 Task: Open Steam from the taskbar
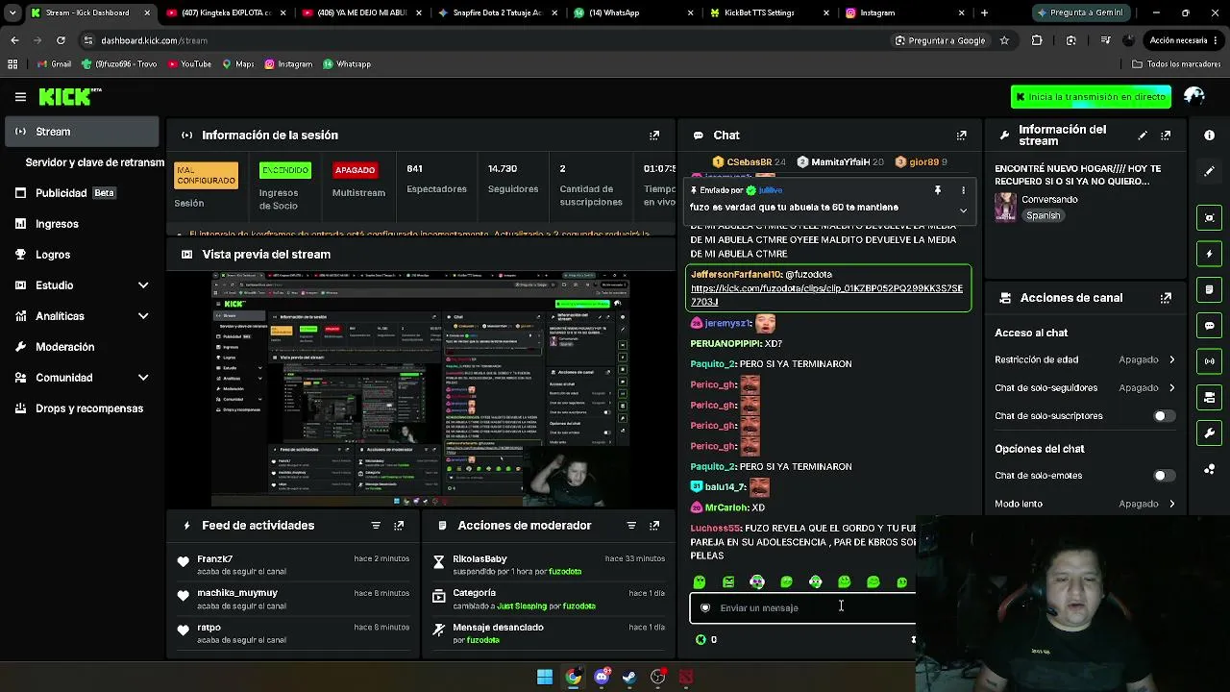(629, 677)
